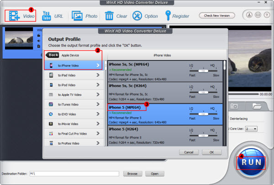Click the Final Cut Pro icon

(51, 134)
